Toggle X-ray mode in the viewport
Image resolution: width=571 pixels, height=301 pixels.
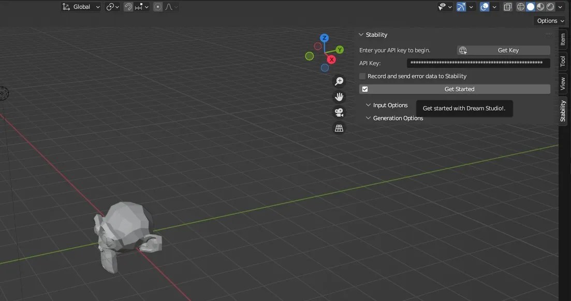point(507,7)
